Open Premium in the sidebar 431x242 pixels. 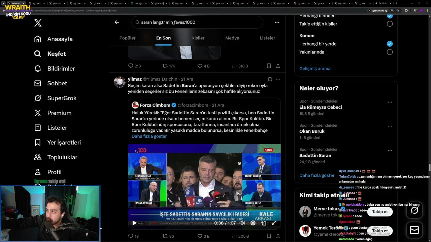(53, 113)
